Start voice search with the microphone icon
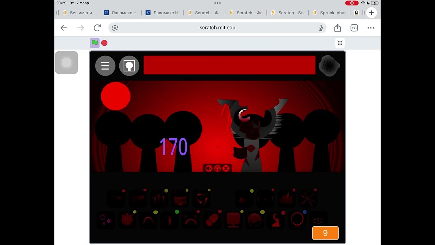The height and width of the screenshot is (245, 435). tap(320, 28)
